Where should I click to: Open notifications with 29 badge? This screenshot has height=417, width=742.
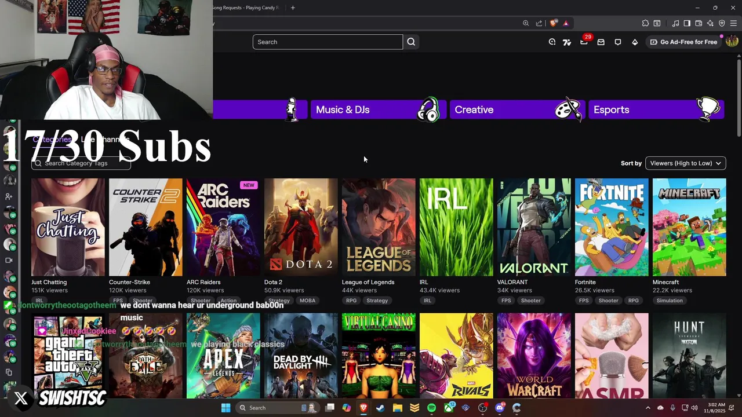pyautogui.click(x=584, y=42)
